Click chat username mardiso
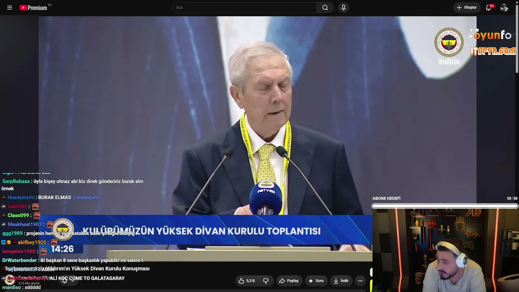Image resolution: width=519 pixels, height=292 pixels. coord(11,287)
